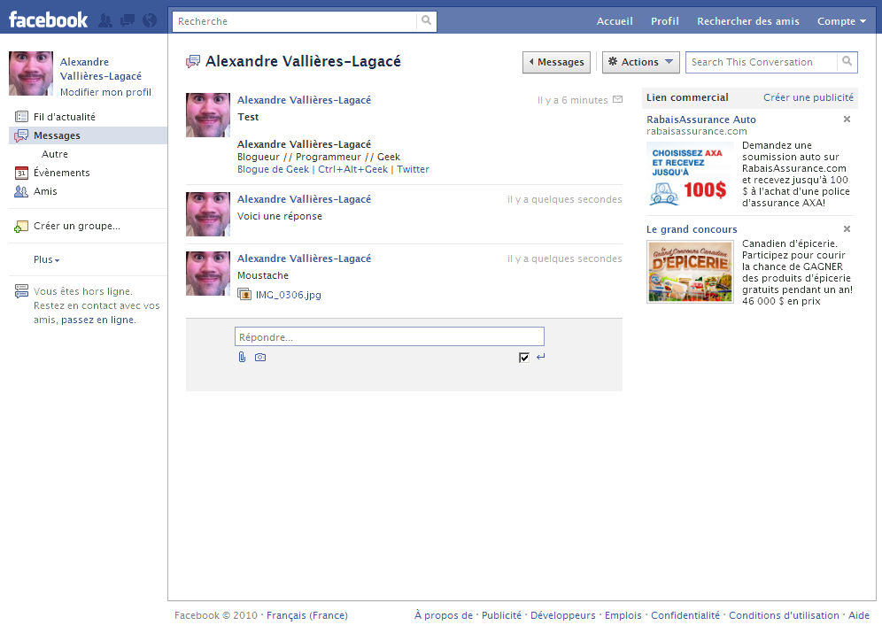Viewport: 882px width, 625px height.
Task: Click the Alexandre Vallières-Lagacé sidebar profile name
Action: (101, 69)
